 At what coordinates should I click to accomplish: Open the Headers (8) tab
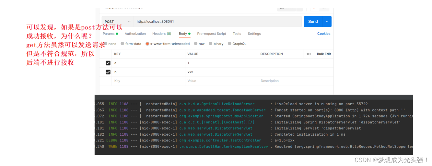click(x=162, y=34)
